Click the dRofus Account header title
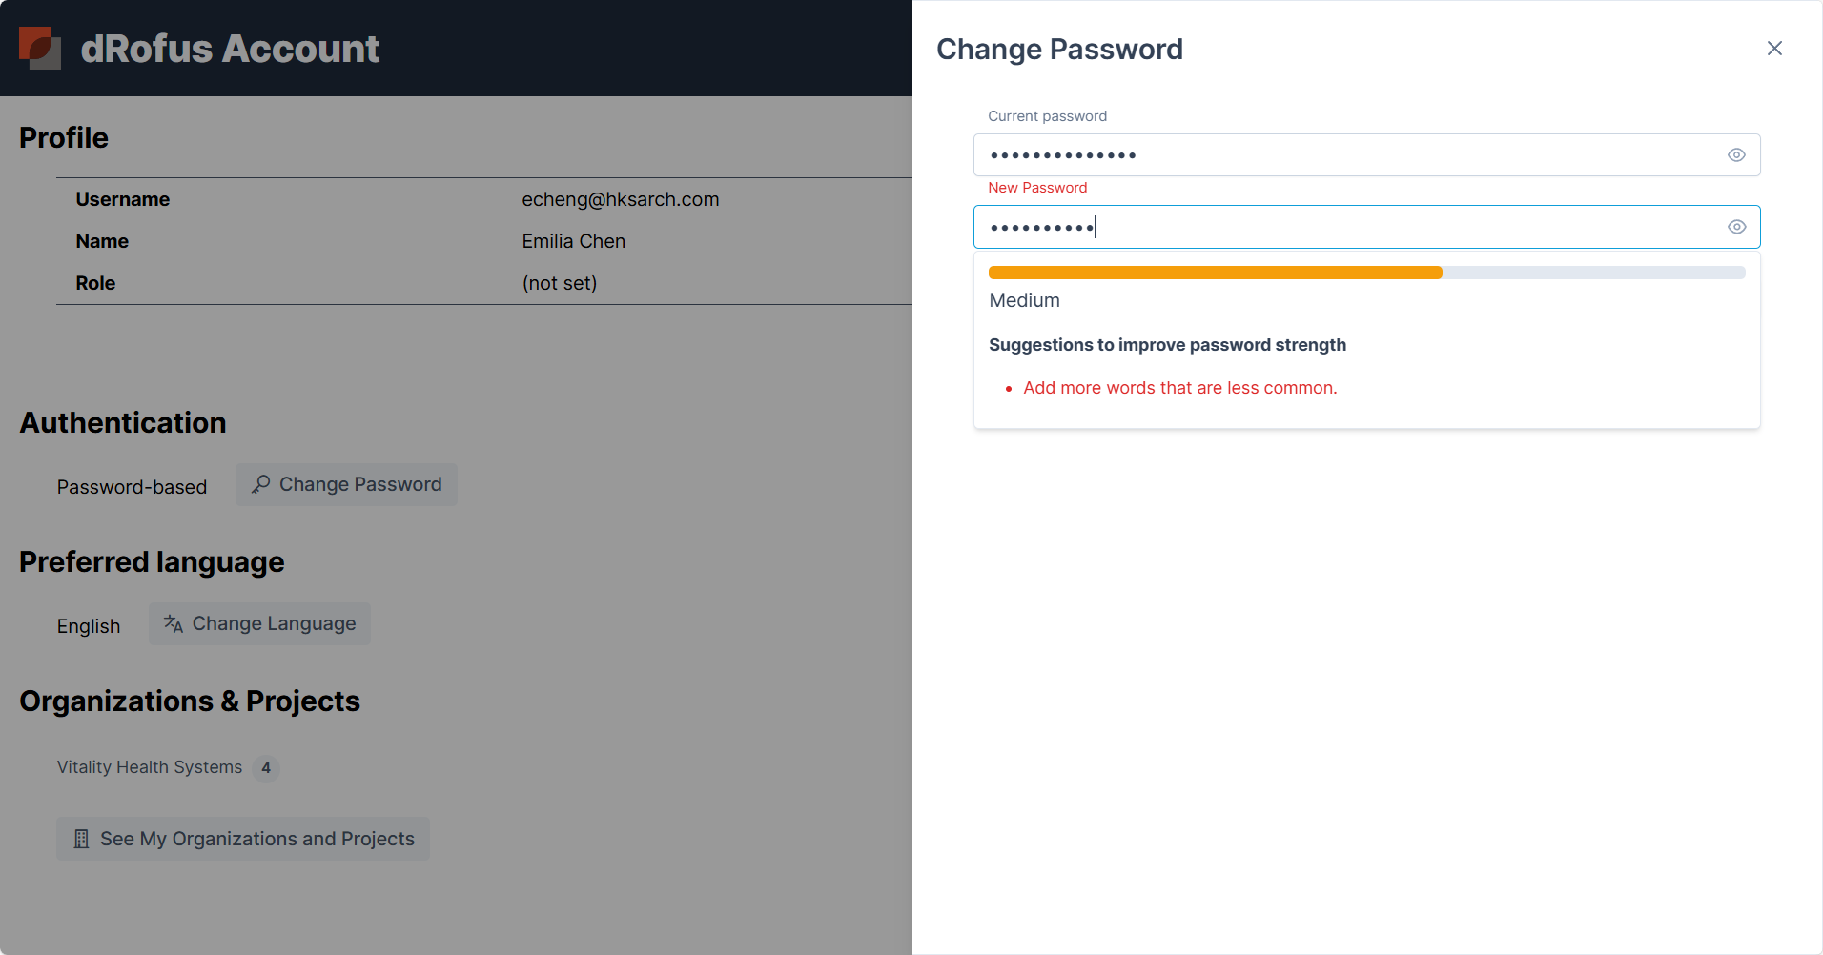1823x955 pixels. tap(230, 49)
